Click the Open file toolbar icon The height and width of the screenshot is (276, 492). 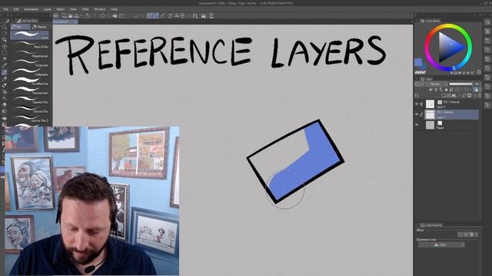(70, 15)
